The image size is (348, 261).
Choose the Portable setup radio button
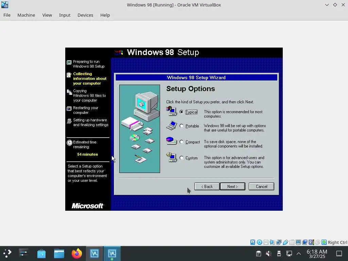181,126
